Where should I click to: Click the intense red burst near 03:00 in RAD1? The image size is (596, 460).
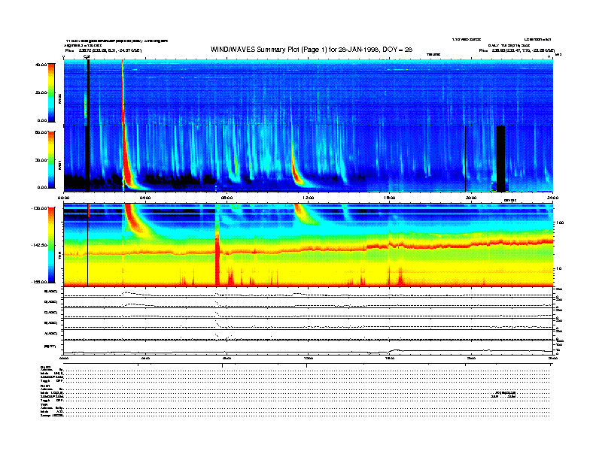tap(126, 163)
